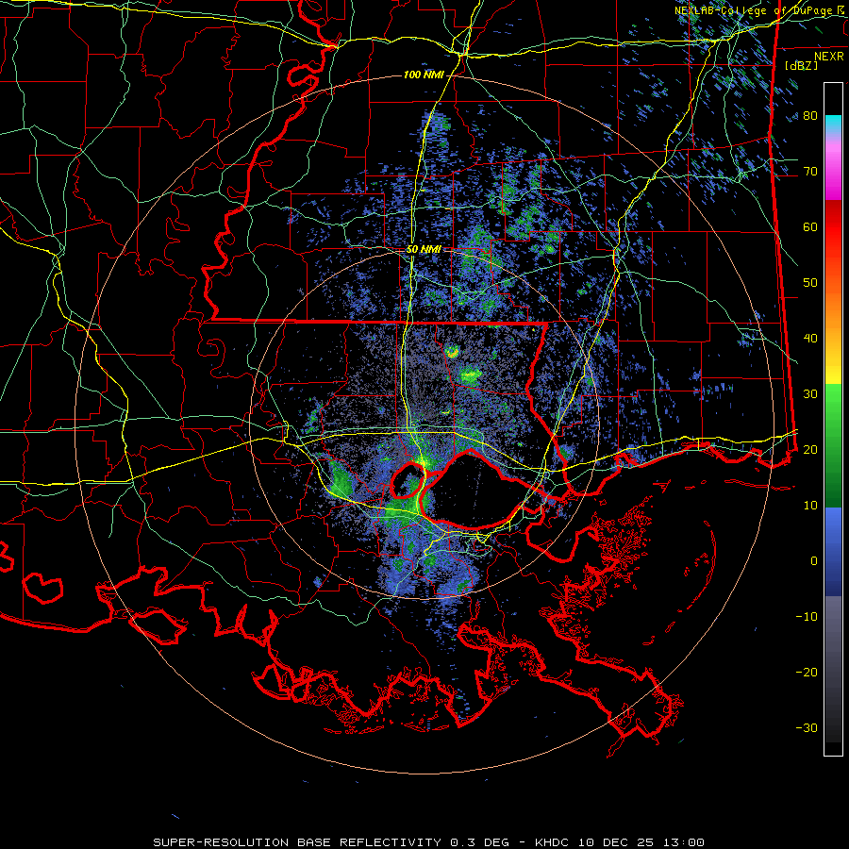The height and width of the screenshot is (849, 849).
Task: Click the 60 dBZ scale label
Action: point(810,227)
